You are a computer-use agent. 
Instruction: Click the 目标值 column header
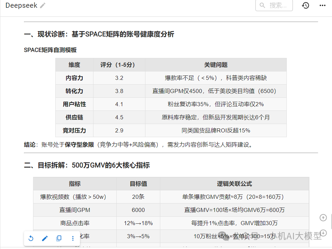click(x=138, y=184)
